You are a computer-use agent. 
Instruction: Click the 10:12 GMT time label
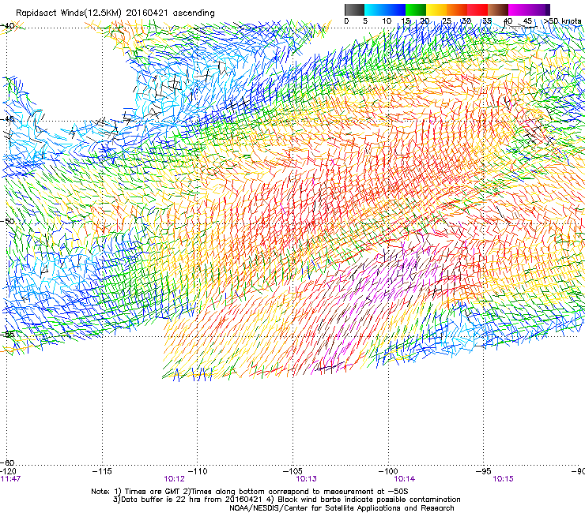[174, 479]
